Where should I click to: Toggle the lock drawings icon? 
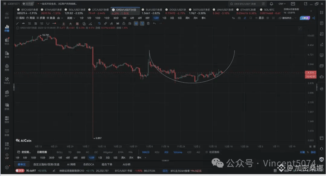click(x=124, y=24)
